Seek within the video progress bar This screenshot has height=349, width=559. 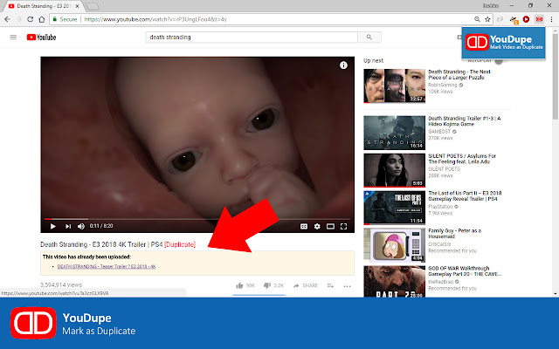197,219
